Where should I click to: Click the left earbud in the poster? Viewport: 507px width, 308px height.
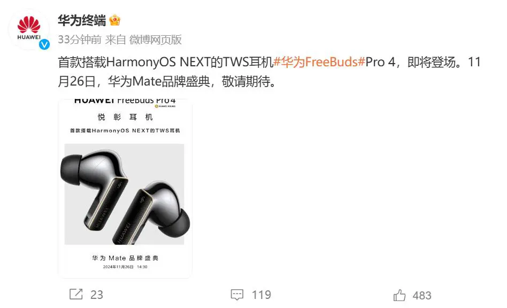click(x=94, y=191)
